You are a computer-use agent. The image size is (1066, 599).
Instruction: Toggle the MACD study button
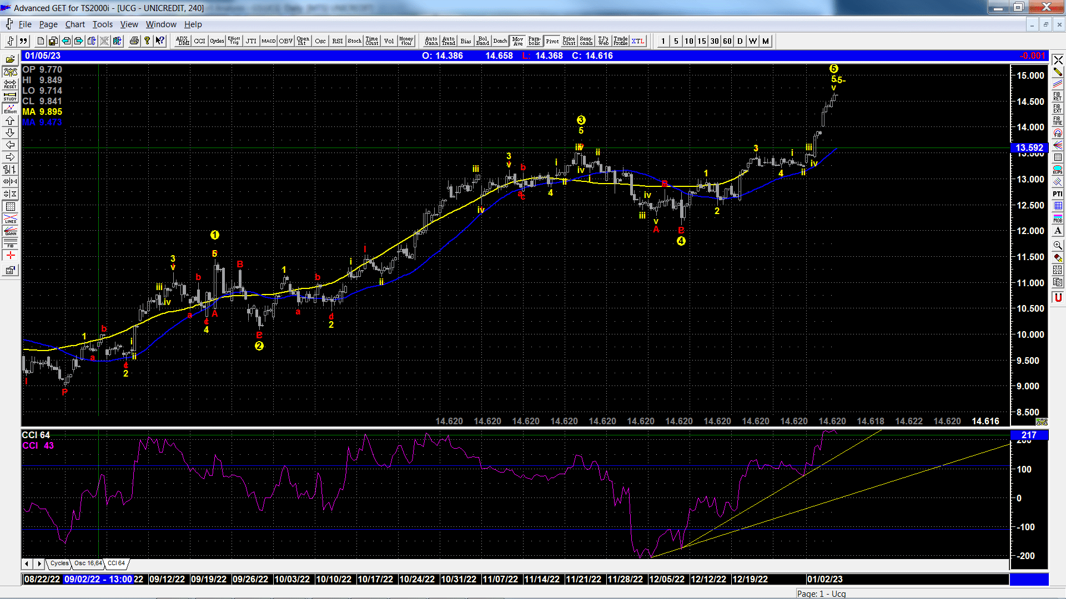click(268, 41)
